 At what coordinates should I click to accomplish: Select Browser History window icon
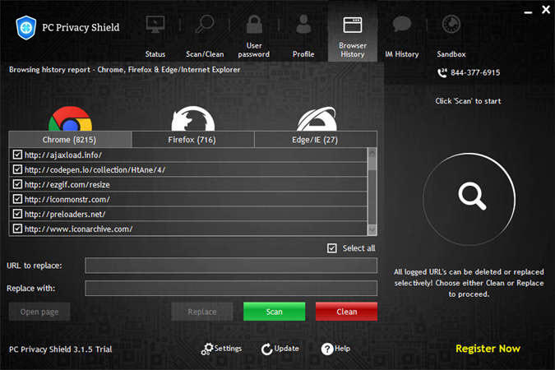pos(353,25)
